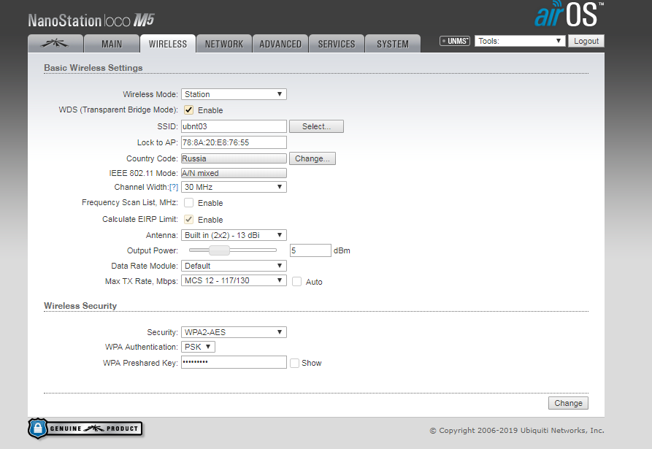
Task: Tick the Show preshared key checkbox
Action: click(x=294, y=363)
